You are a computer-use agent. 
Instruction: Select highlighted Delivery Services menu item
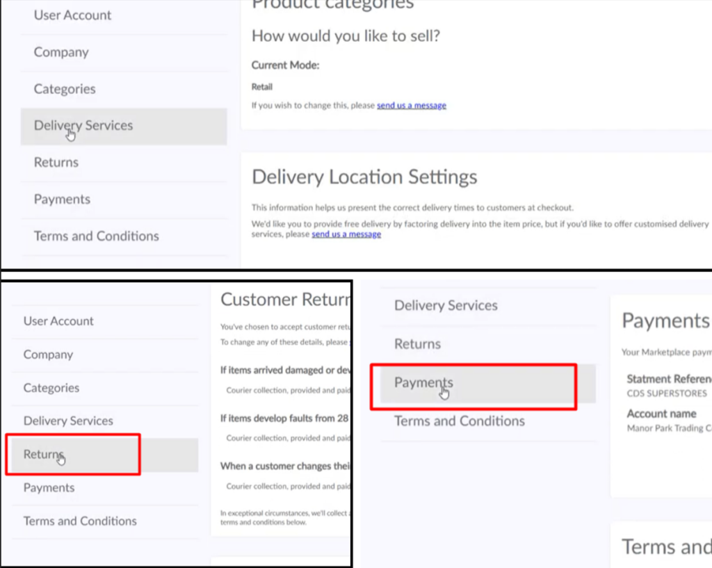click(x=124, y=127)
